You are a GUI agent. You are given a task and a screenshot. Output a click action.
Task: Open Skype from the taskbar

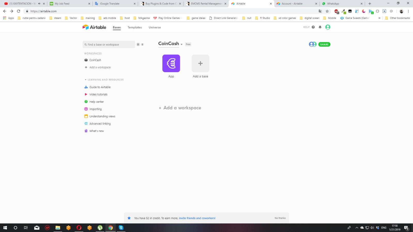pyautogui.click(x=121, y=228)
